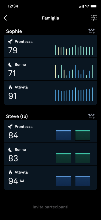Tap Steve's Sonno moon icon

click(10, 150)
